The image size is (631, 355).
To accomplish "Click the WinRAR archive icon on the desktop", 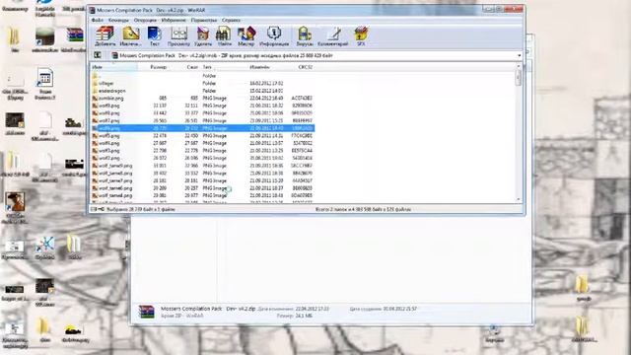I will coord(75,35).
